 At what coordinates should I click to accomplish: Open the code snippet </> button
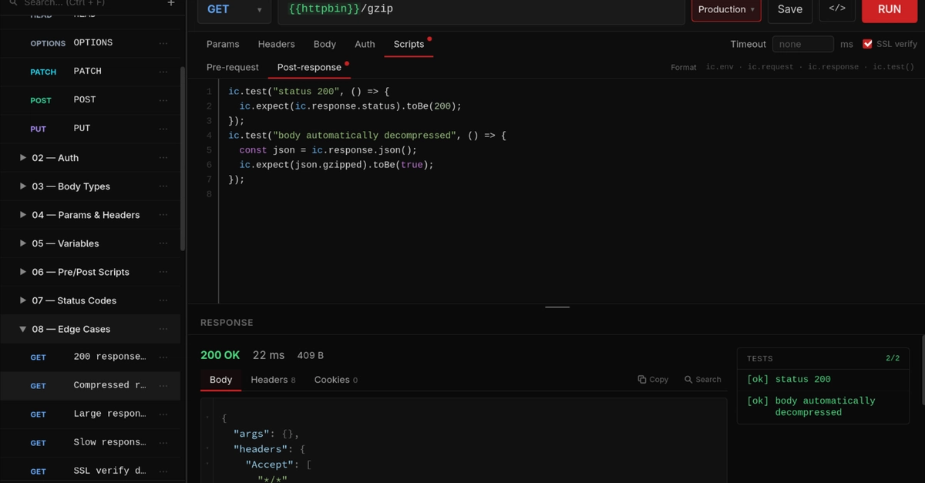pos(837,9)
